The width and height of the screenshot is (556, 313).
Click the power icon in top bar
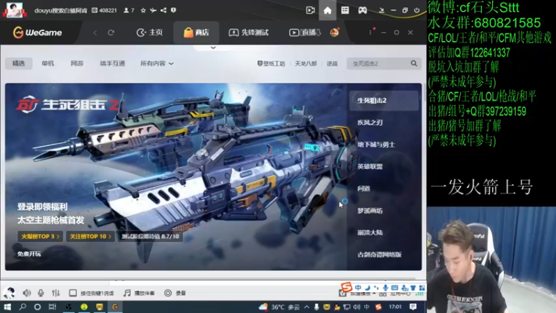pos(417,10)
